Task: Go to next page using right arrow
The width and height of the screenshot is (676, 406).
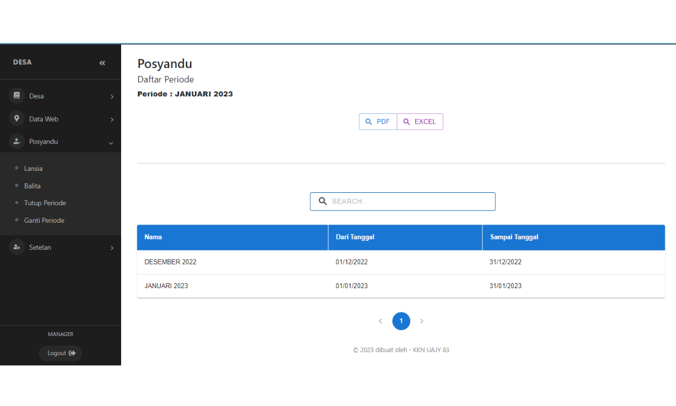Action: click(421, 321)
